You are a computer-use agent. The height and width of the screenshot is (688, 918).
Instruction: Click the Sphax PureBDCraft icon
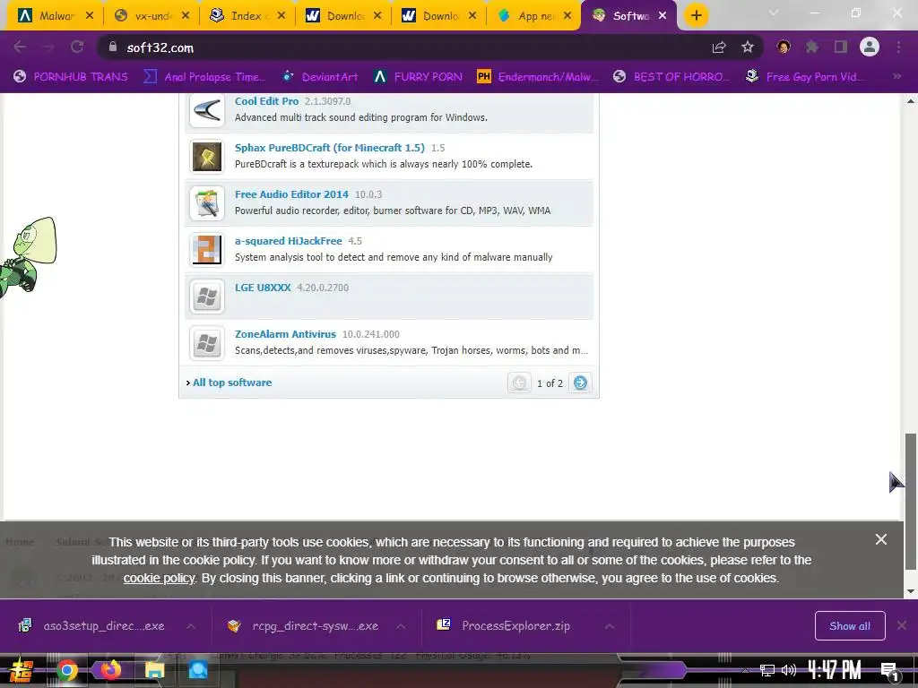207,156
